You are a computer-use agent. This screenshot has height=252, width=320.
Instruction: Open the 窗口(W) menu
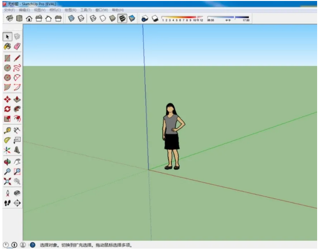[102, 10]
